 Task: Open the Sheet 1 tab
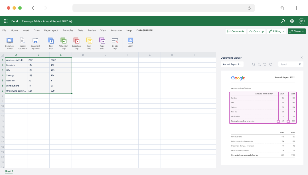9,171
